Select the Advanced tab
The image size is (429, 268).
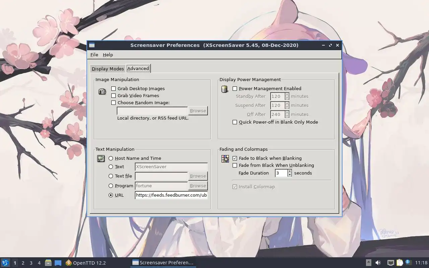click(138, 68)
